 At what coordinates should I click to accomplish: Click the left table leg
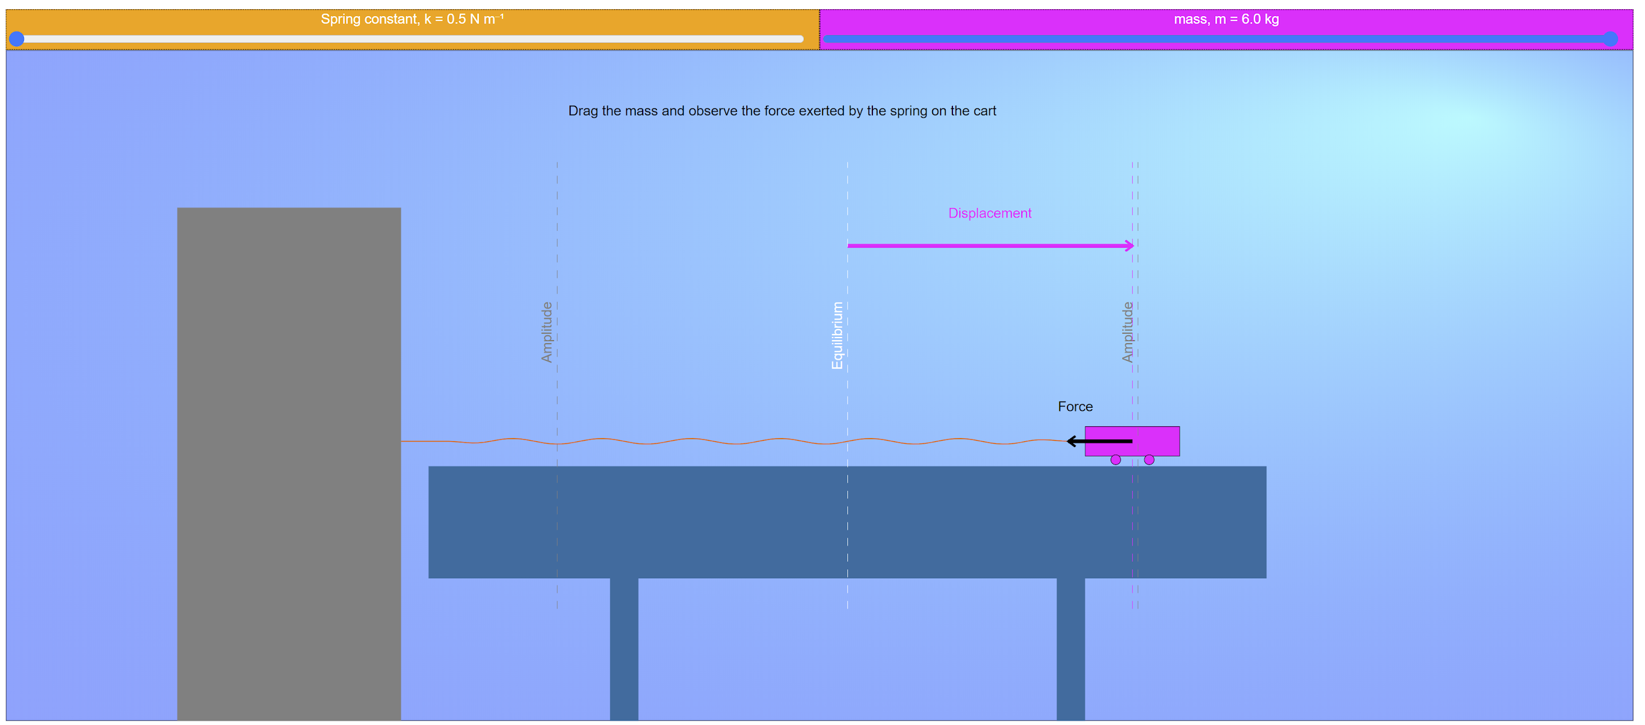624,649
